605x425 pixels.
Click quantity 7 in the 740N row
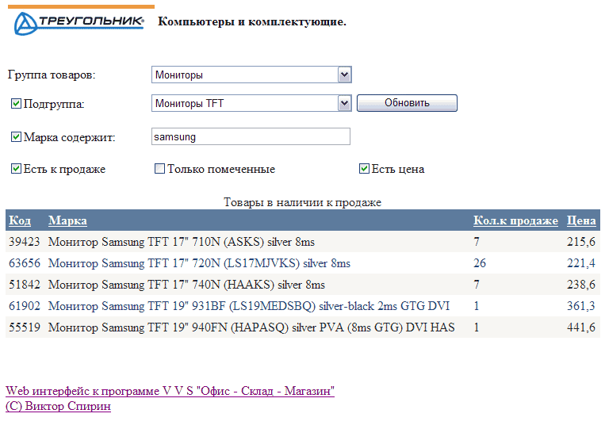(477, 285)
